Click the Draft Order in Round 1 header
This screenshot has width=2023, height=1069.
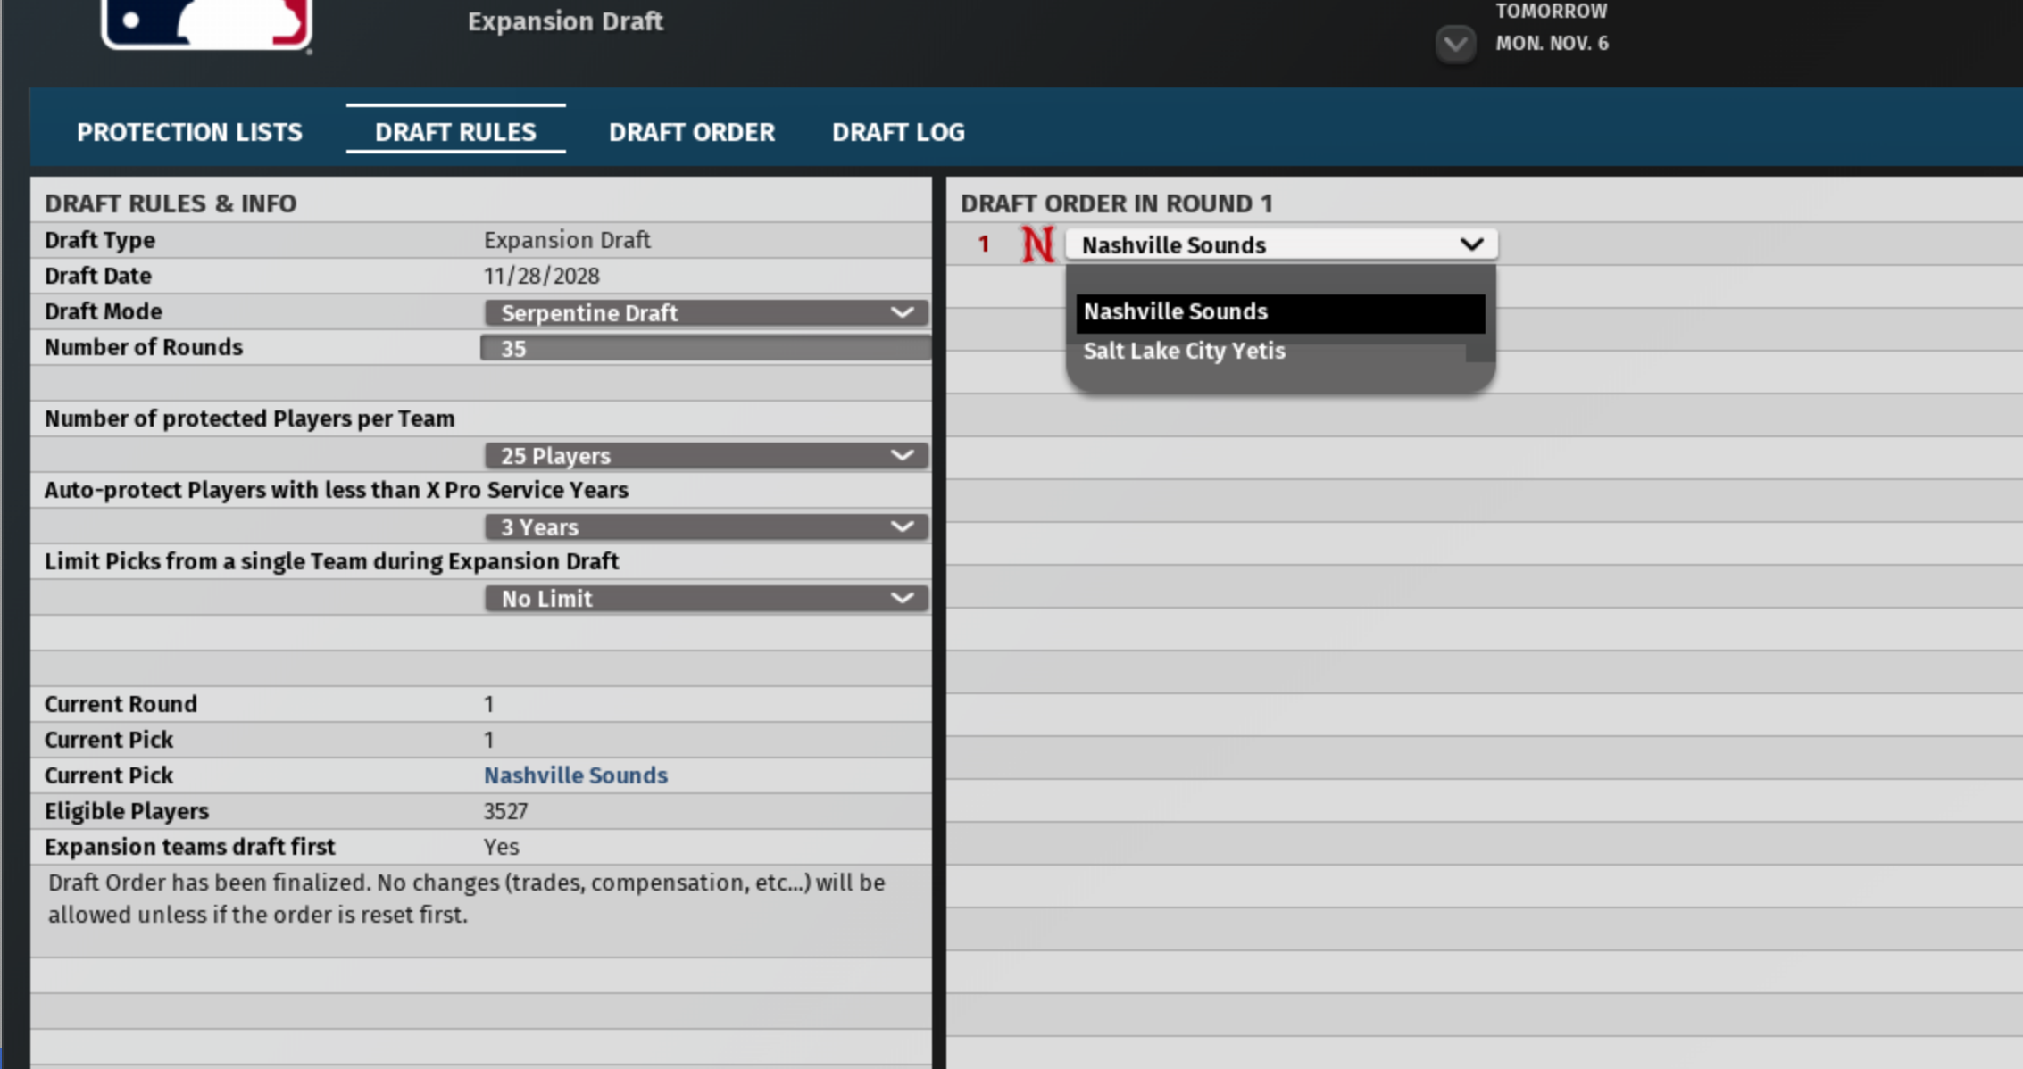(1117, 203)
